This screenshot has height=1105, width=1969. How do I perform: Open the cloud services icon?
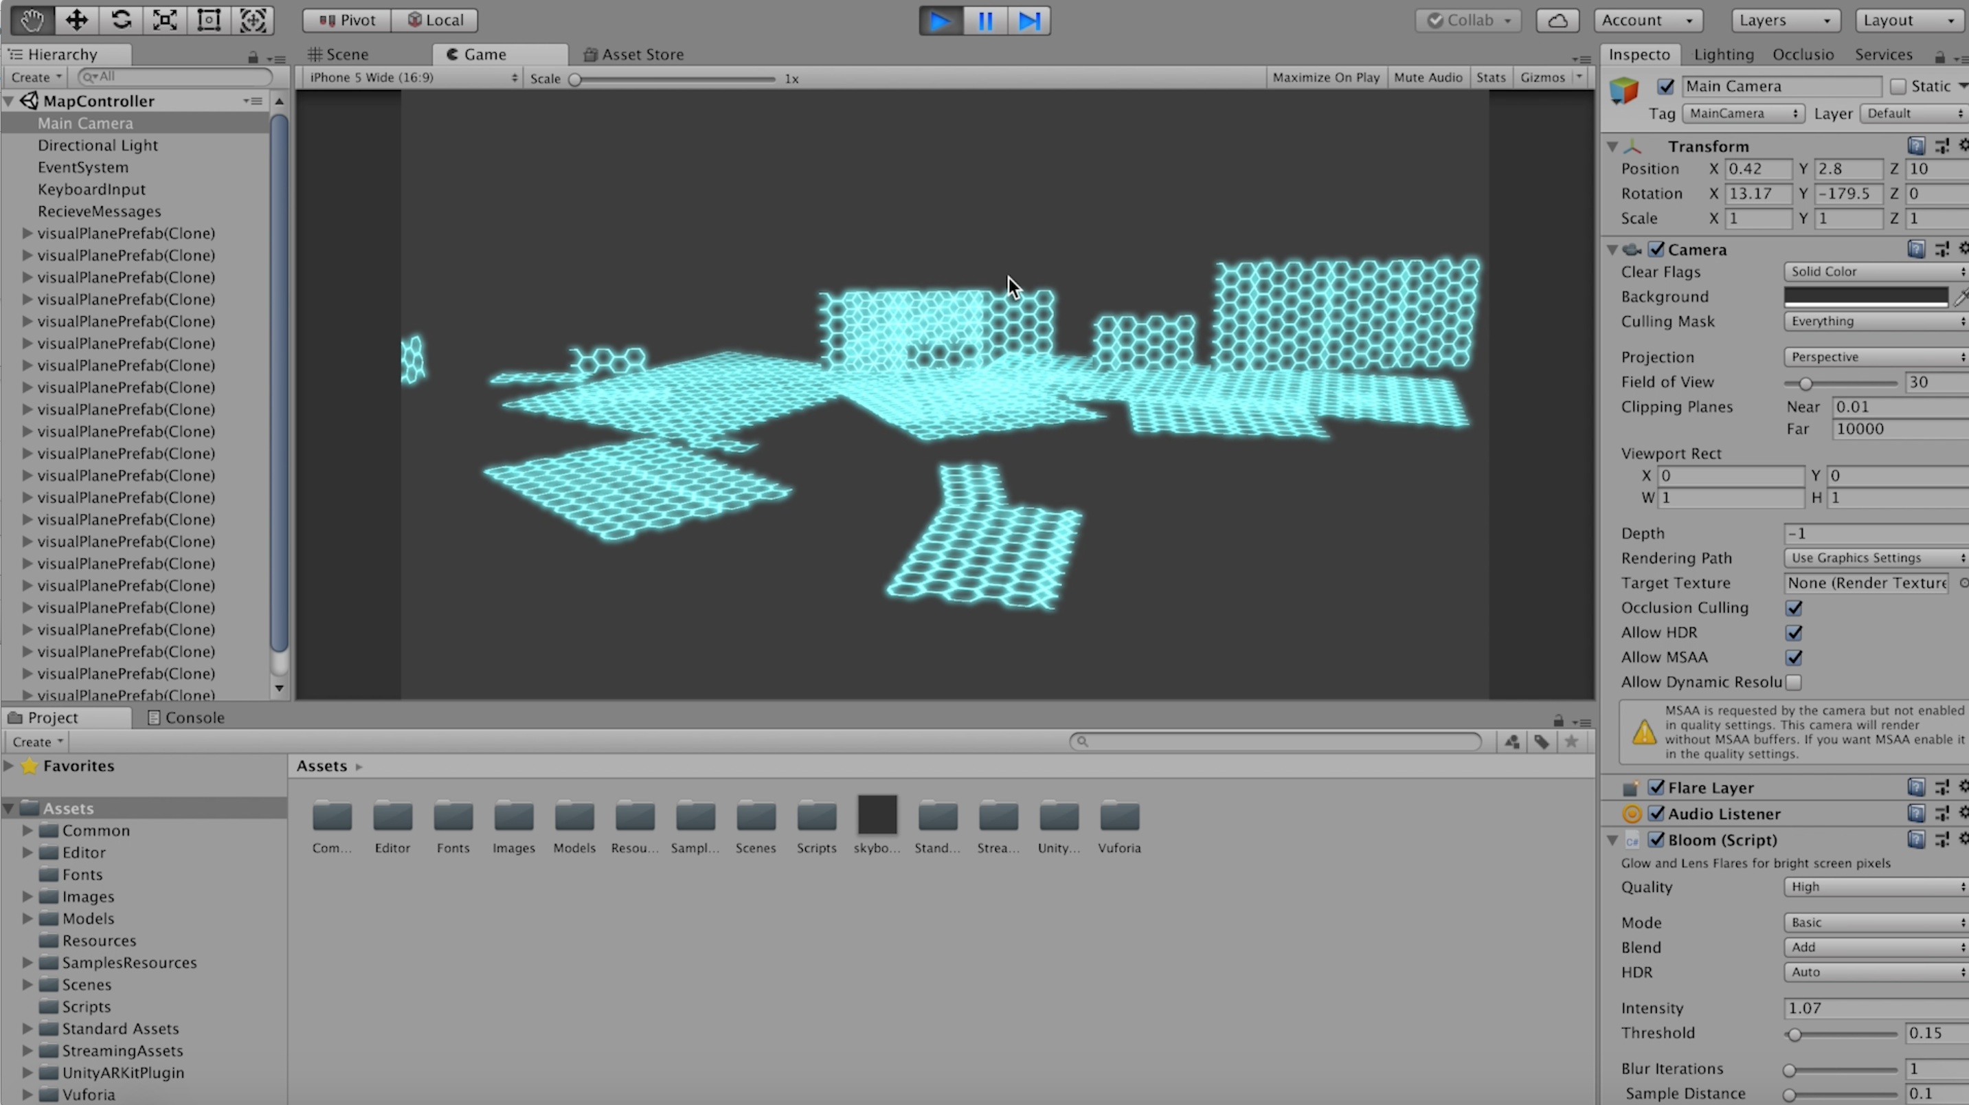pyautogui.click(x=1557, y=21)
